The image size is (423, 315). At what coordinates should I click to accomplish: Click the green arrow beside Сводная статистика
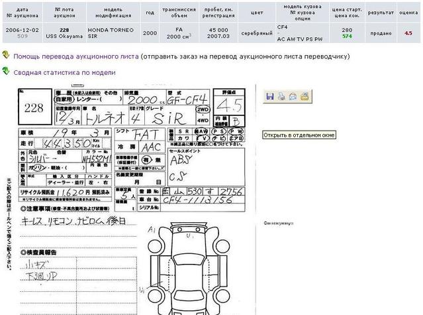pyautogui.click(x=6, y=71)
